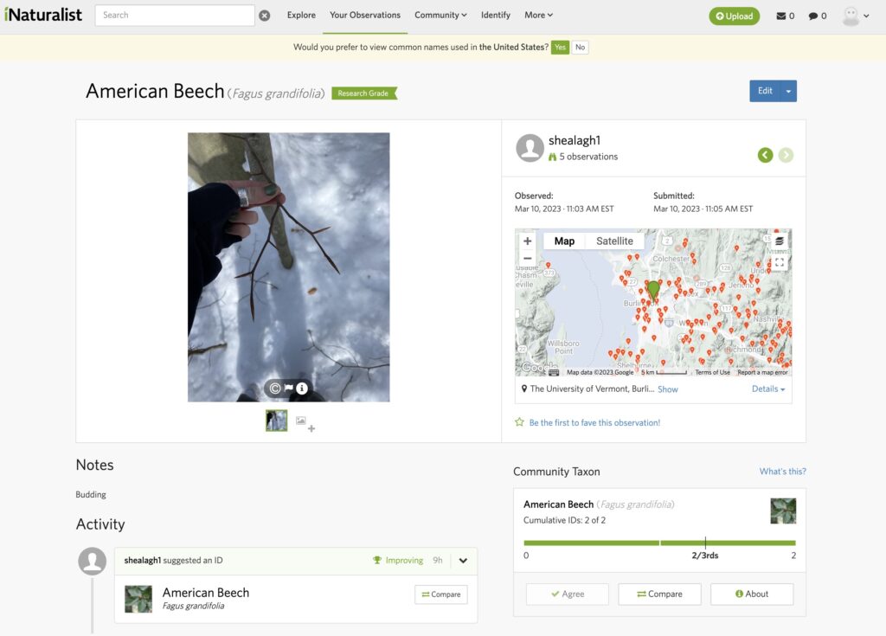Click the green Upload button
886x636 pixels.
[734, 16]
